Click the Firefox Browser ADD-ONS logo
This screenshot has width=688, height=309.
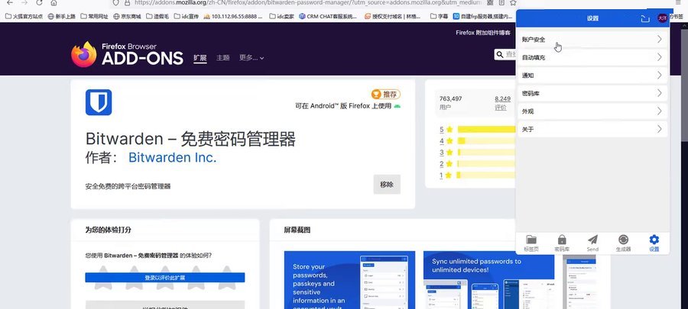(127, 54)
